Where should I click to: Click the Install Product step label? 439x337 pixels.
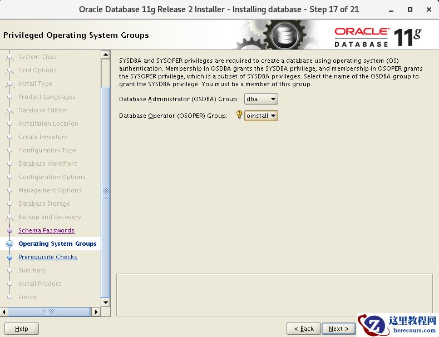coord(40,284)
